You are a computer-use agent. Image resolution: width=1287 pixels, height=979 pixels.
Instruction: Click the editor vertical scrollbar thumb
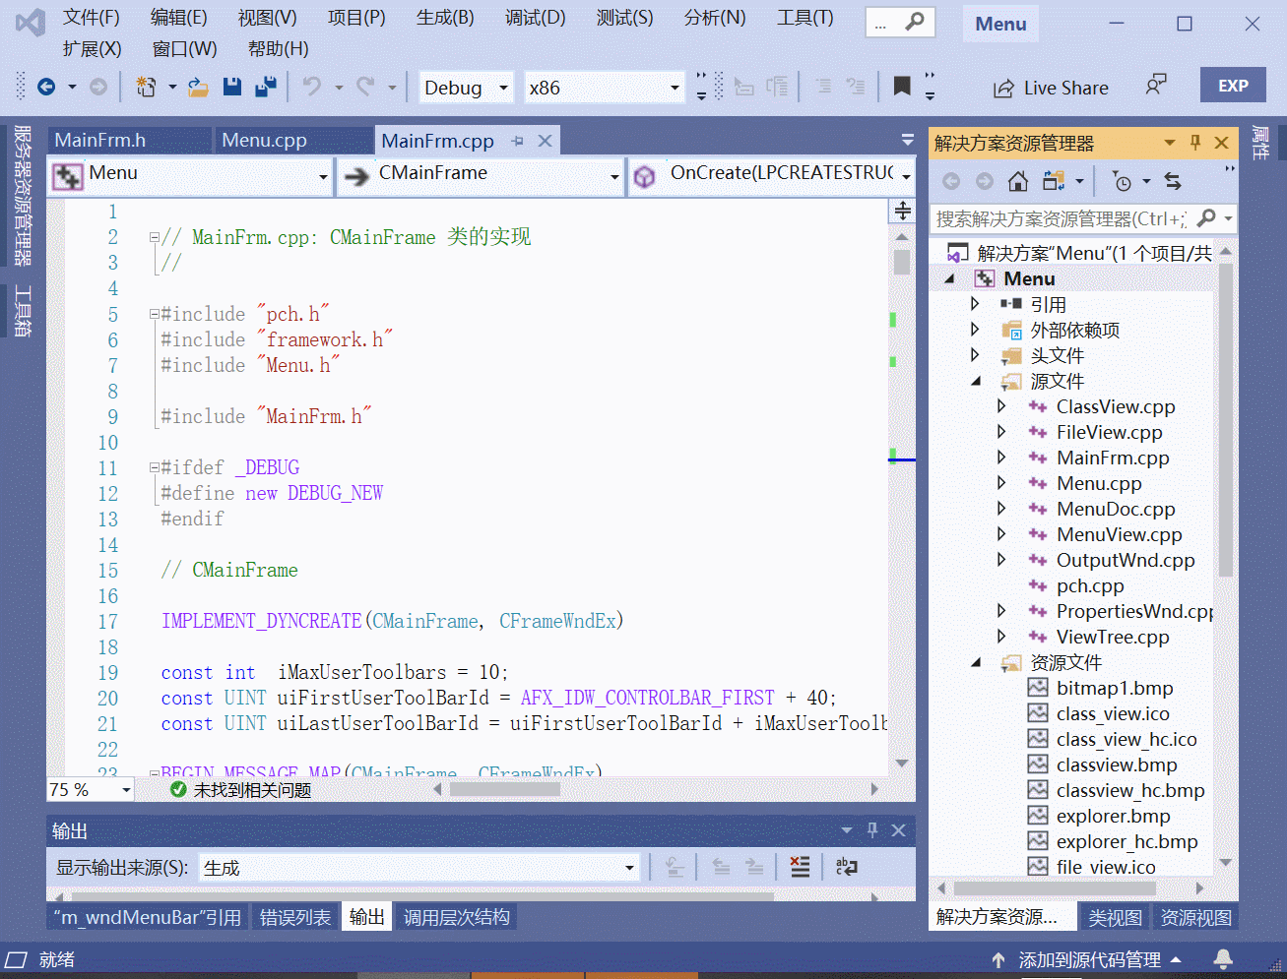(x=902, y=263)
